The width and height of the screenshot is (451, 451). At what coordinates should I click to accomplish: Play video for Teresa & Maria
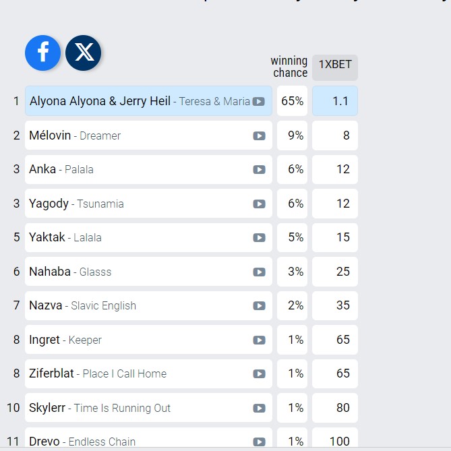pyautogui.click(x=259, y=101)
